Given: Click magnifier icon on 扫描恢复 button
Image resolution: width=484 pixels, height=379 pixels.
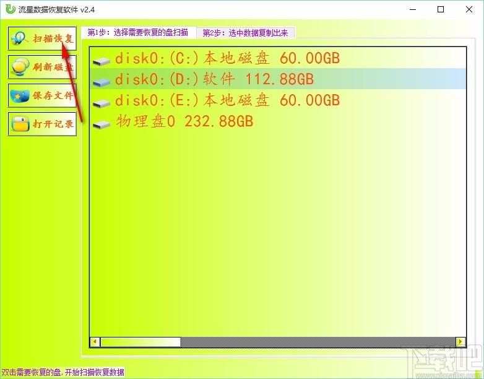Looking at the screenshot, I should coord(19,38).
